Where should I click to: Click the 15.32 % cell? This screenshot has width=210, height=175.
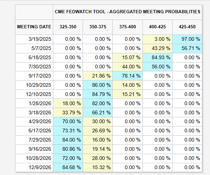point(98,167)
